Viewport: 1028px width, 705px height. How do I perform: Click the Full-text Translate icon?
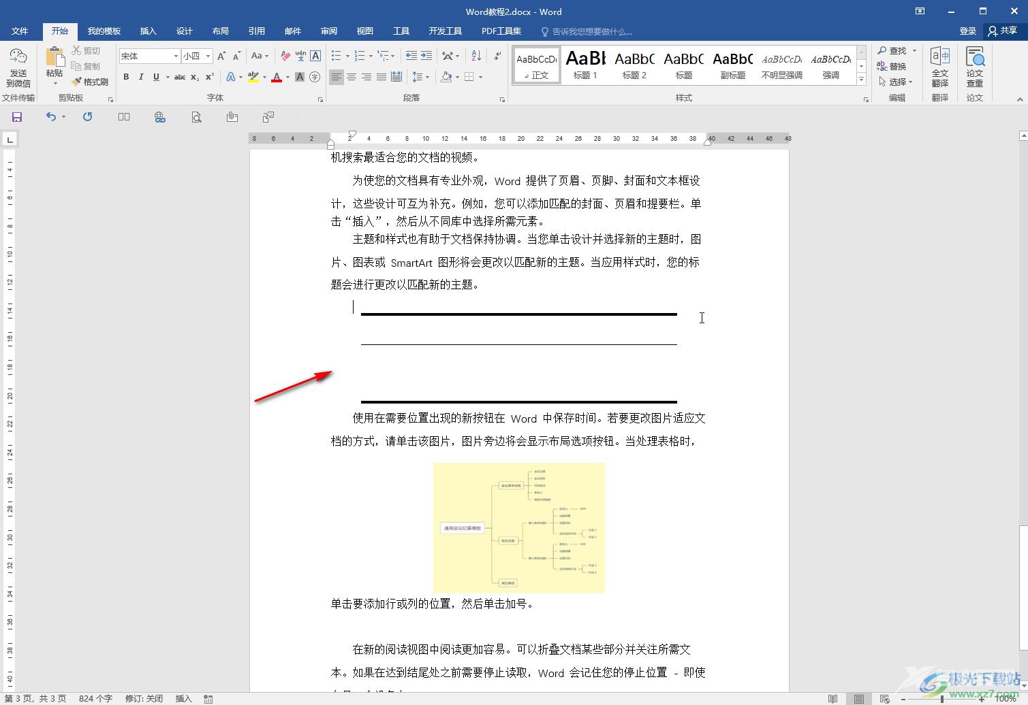click(940, 67)
